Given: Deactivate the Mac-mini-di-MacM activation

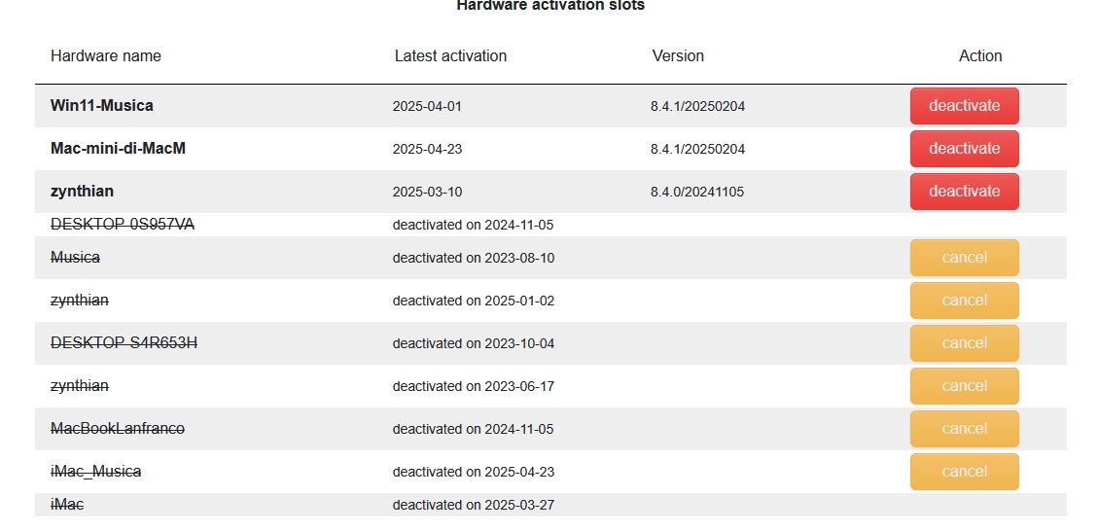Looking at the screenshot, I should [964, 149].
